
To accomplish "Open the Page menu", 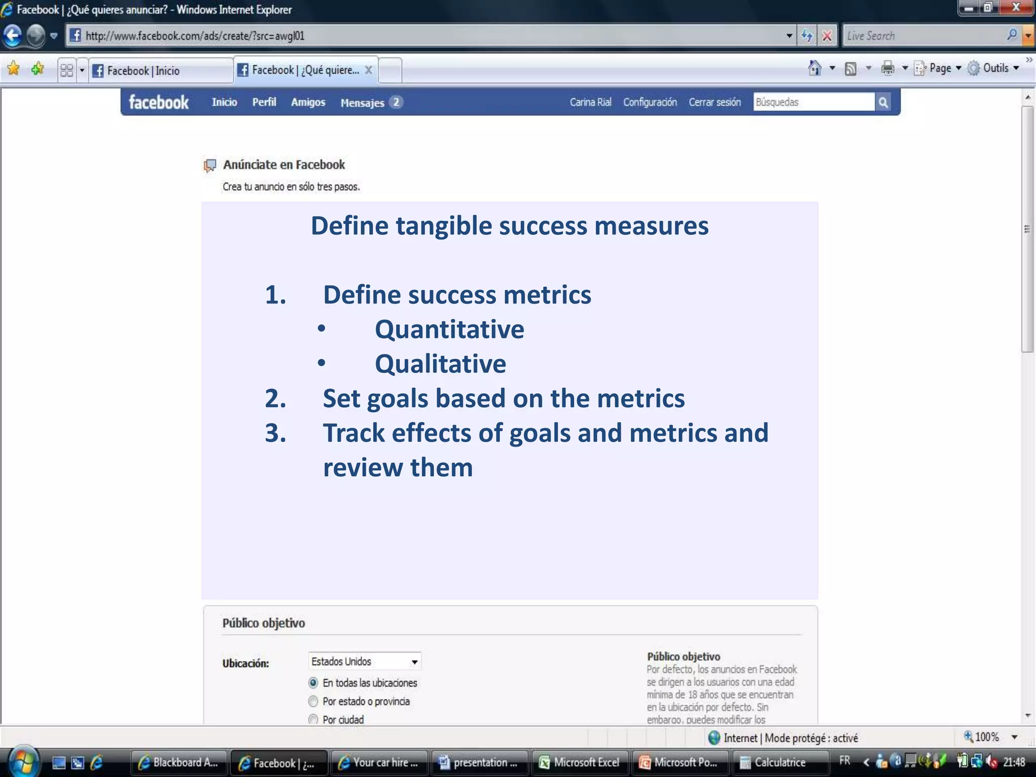I will click(x=937, y=68).
